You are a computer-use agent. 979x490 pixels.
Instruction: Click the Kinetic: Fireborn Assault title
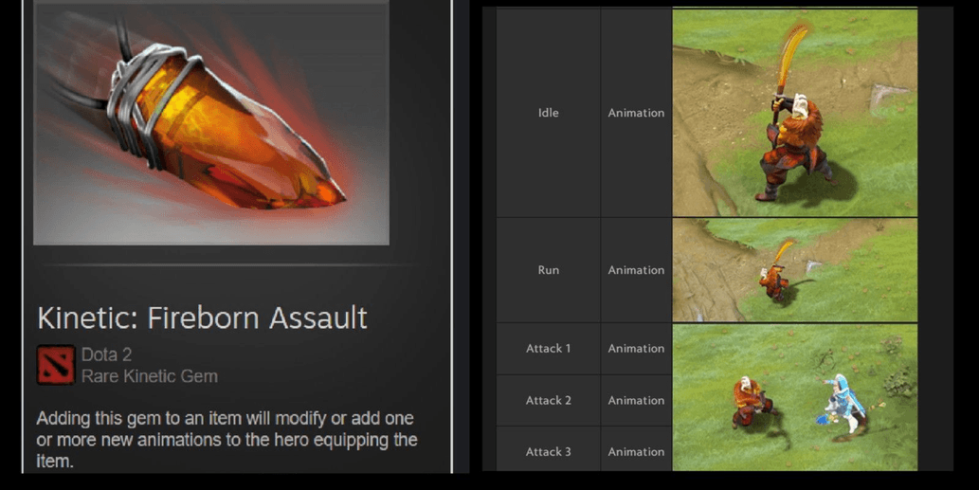[x=202, y=318]
